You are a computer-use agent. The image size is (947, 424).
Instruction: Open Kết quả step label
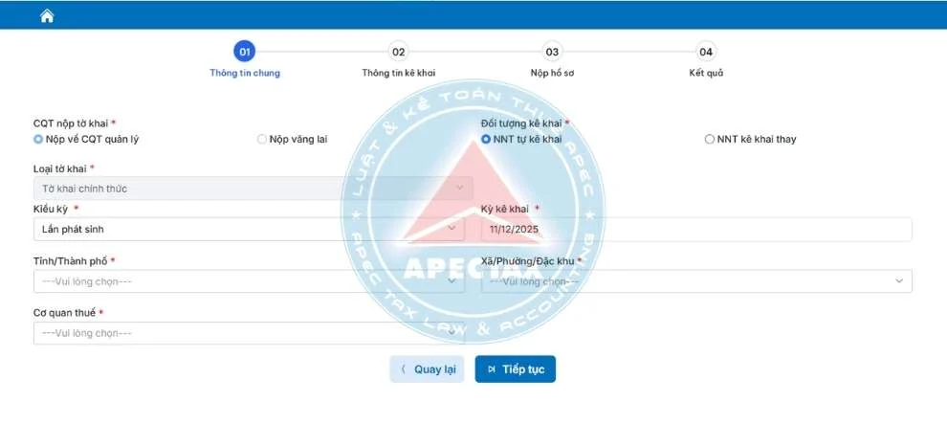[706, 73]
